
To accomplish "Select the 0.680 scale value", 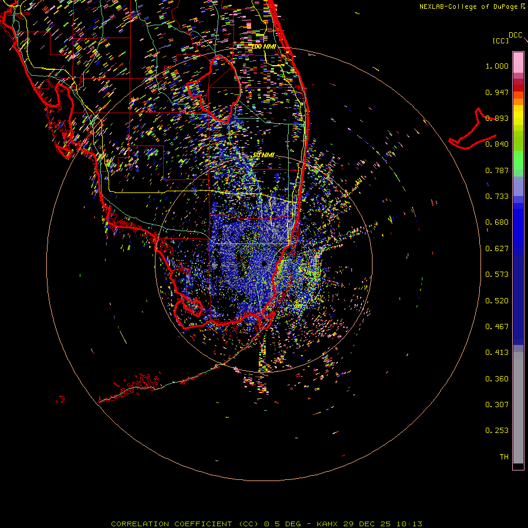I will tap(497, 222).
